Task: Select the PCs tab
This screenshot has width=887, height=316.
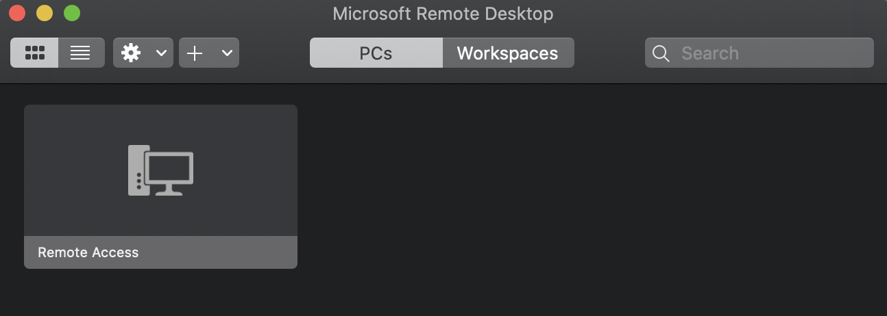Action: [x=376, y=53]
